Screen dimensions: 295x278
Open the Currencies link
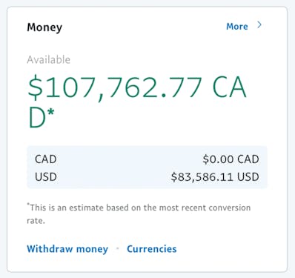(152, 249)
